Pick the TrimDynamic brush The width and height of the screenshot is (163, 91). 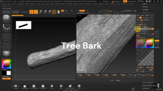(43, 87)
